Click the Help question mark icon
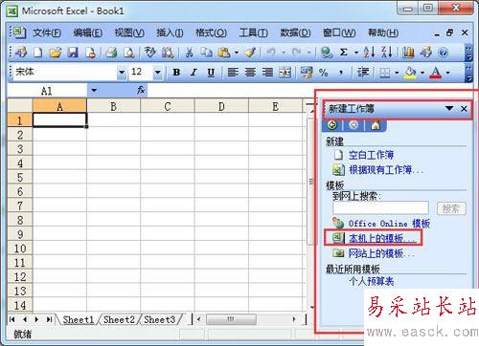 (x=444, y=53)
